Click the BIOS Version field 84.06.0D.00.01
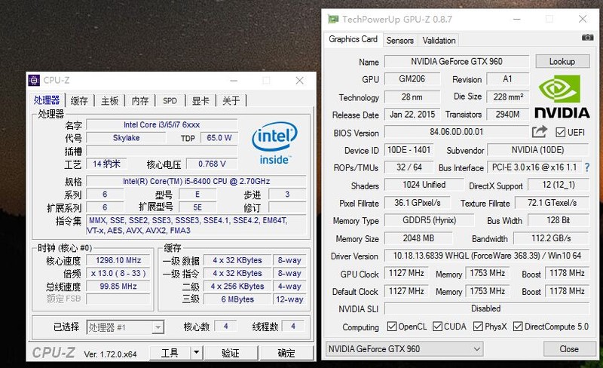603x368 pixels. click(x=457, y=132)
